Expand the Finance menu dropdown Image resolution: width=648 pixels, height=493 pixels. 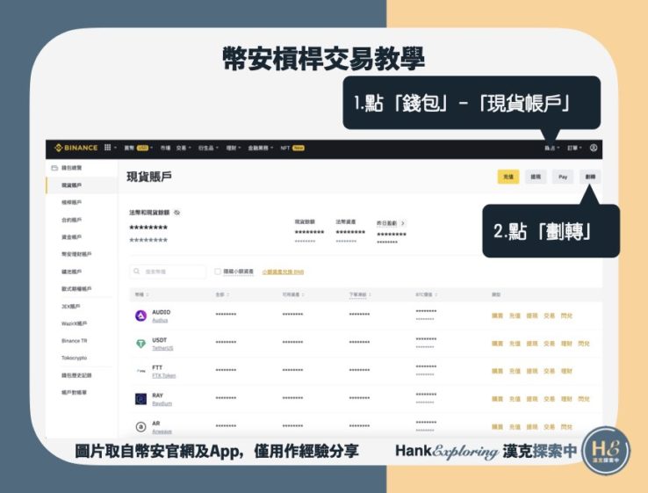pos(261,148)
